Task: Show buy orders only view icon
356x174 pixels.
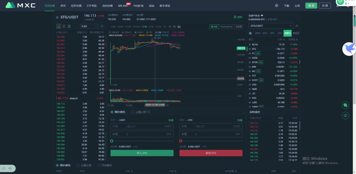Action: [x=69, y=26]
